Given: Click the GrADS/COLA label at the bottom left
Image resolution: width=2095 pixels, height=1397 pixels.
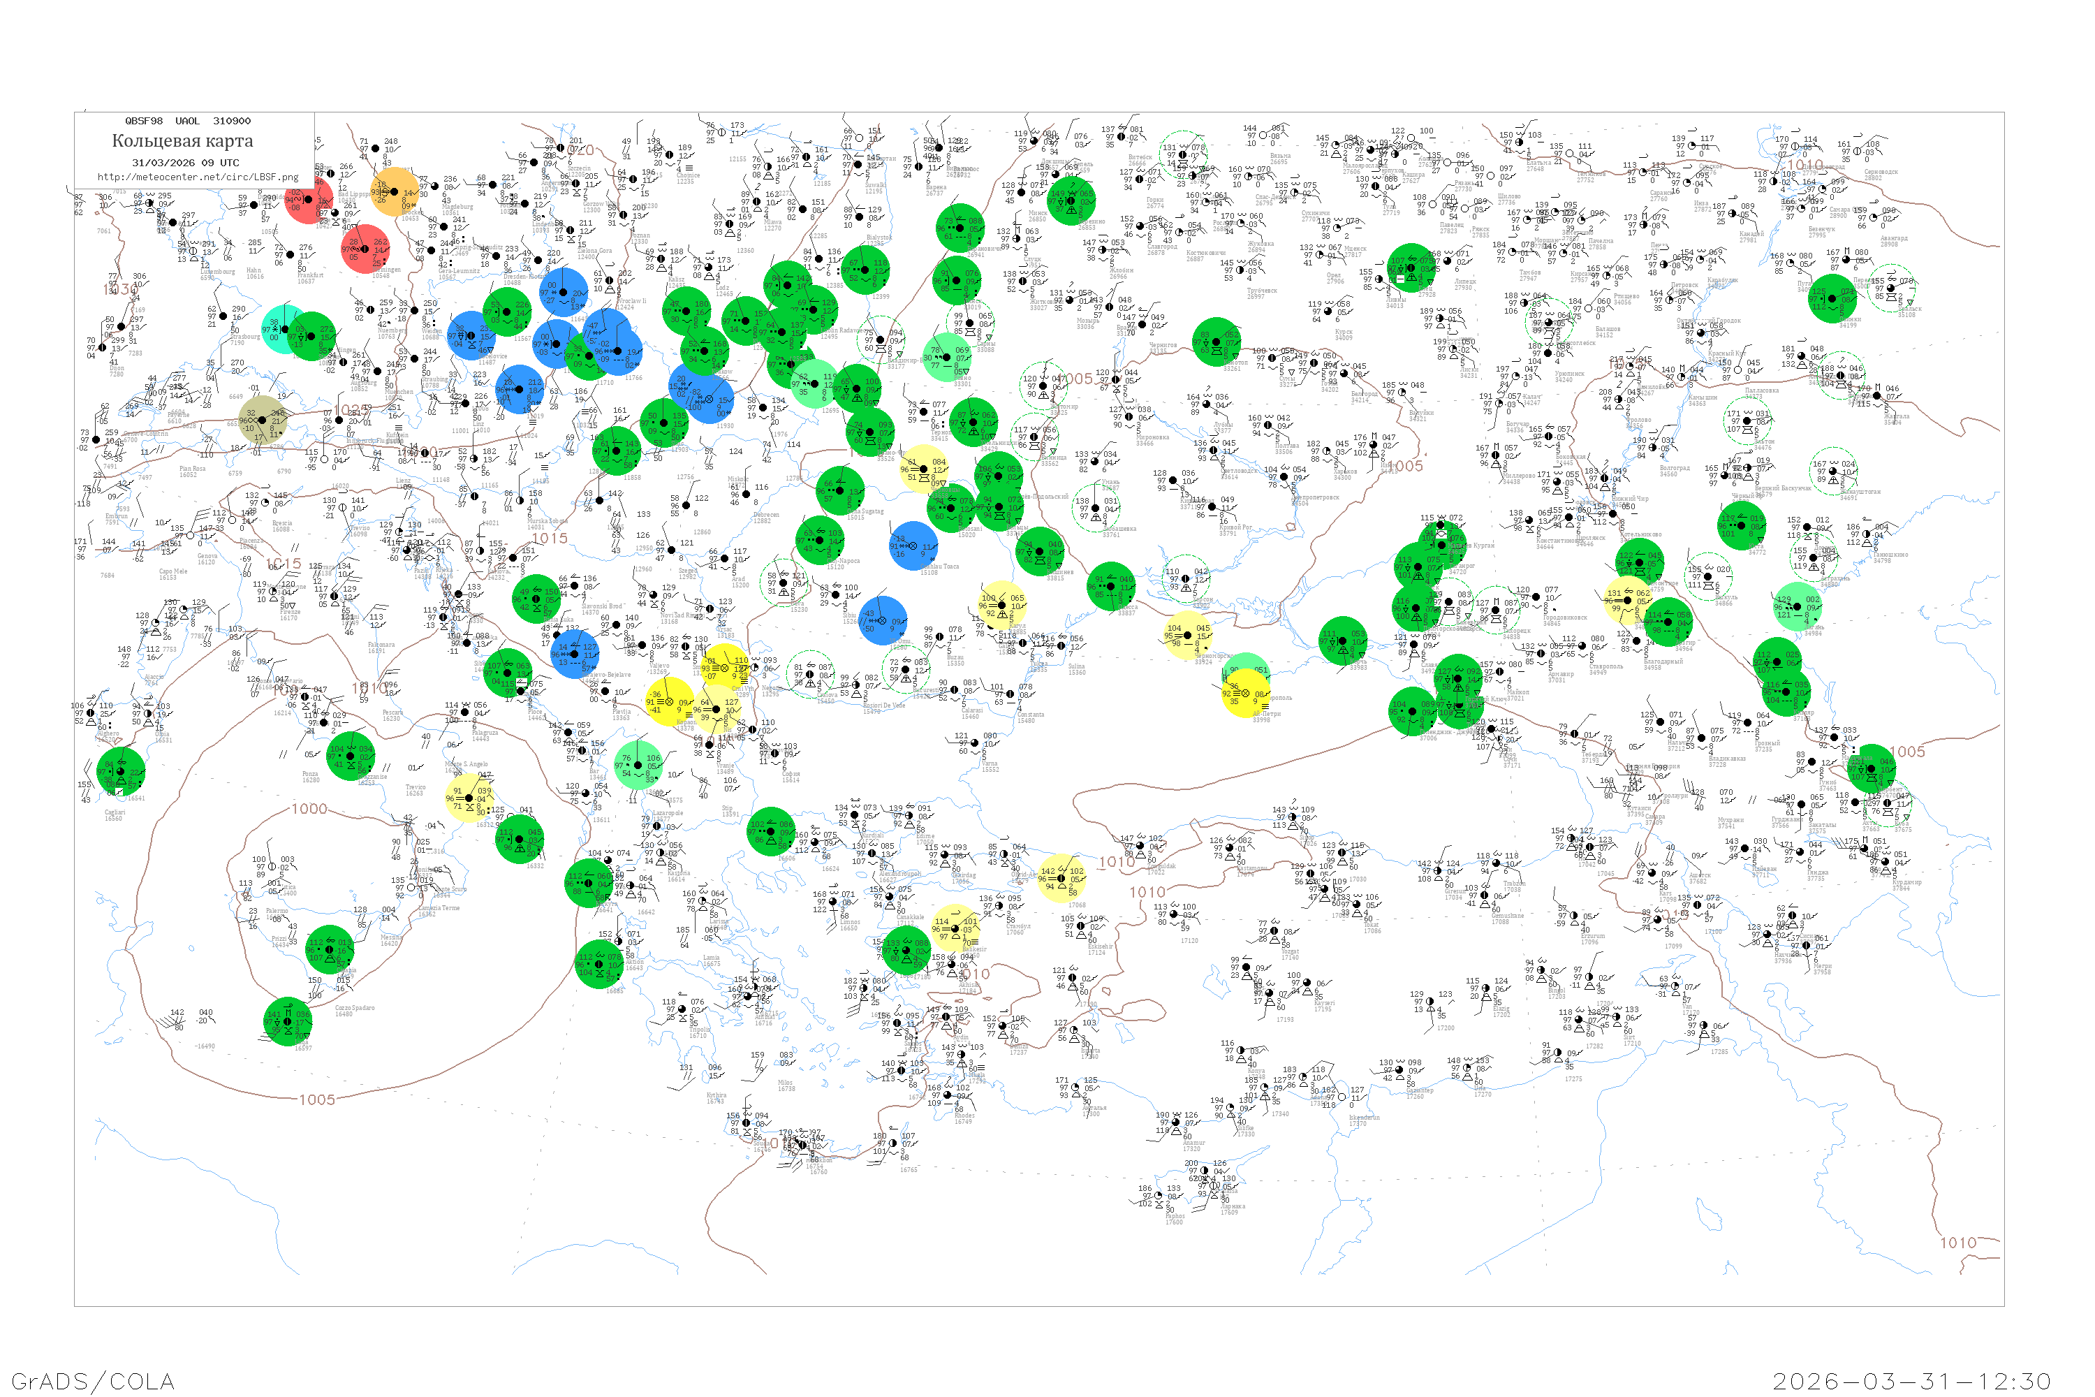Looking at the screenshot, I should point(93,1381).
